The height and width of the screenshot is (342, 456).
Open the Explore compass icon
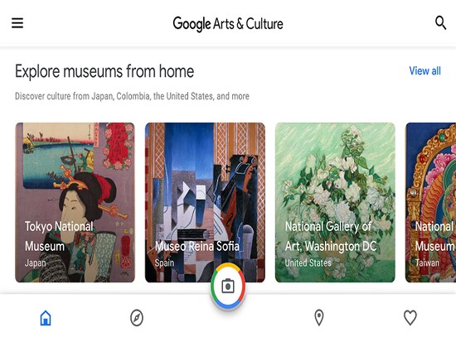click(x=137, y=318)
